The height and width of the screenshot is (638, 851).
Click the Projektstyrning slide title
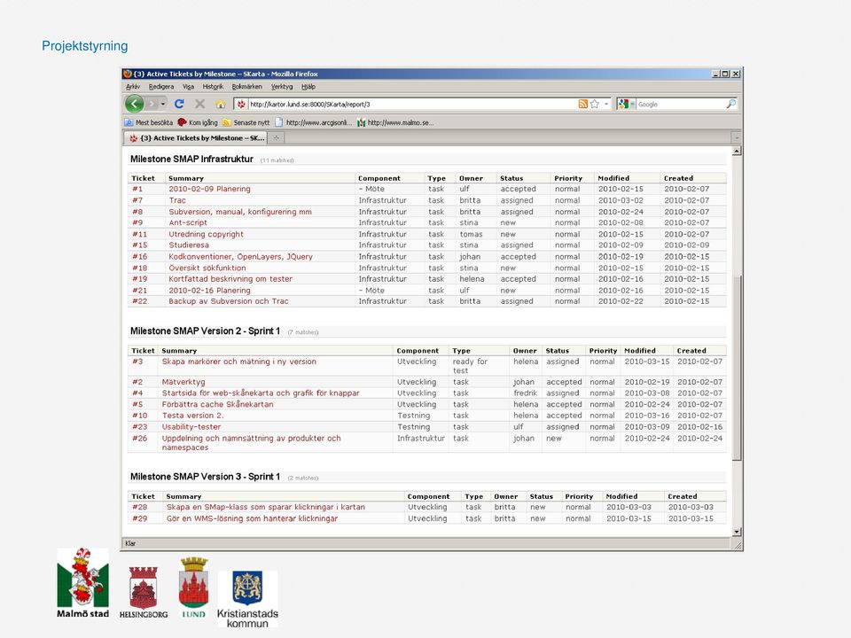[x=85, y=46]
